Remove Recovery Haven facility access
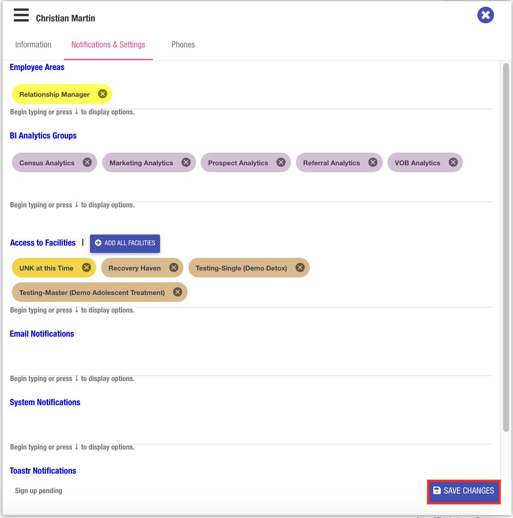The image size is (513, 518). [174, 267]
